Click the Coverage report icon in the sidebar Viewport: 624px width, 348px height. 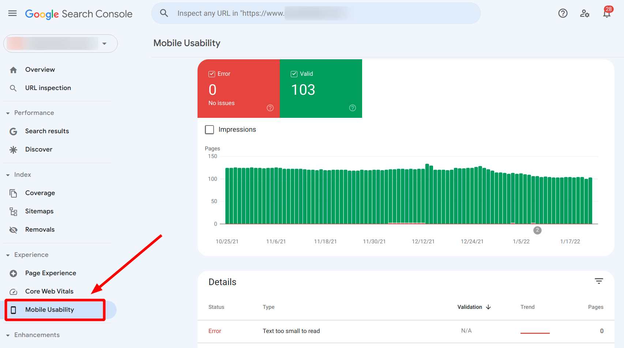point(13,193)
